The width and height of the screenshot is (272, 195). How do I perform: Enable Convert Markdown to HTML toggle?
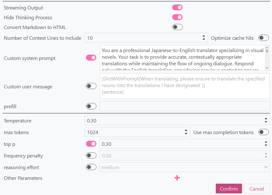177,27
